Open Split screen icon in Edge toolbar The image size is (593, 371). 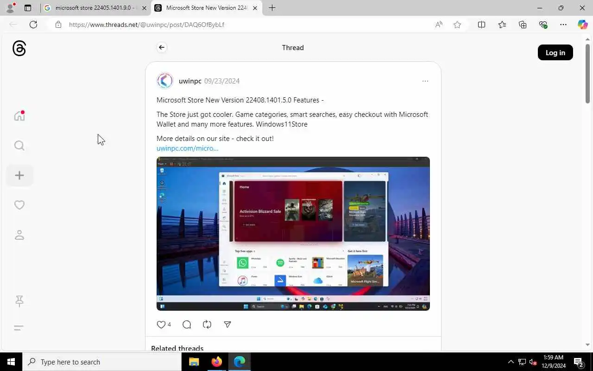coord(481,25)
